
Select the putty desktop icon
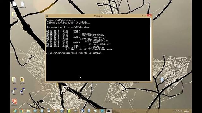tap(22, 91)
